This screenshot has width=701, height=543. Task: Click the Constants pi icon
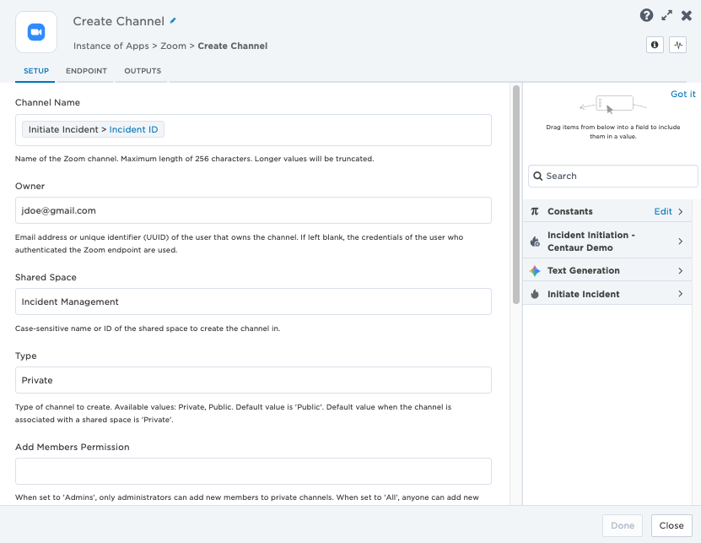click(535, 211)
